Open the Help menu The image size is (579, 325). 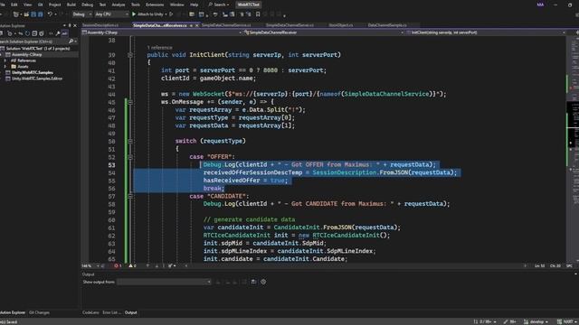click(x=194, y=5)
